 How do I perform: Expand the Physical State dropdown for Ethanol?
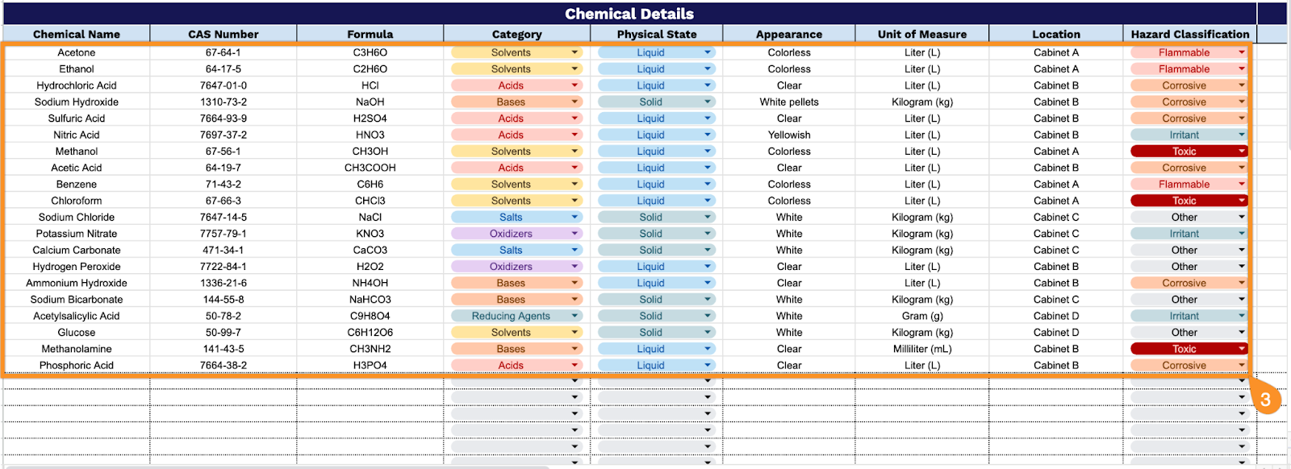pos(707,68)
